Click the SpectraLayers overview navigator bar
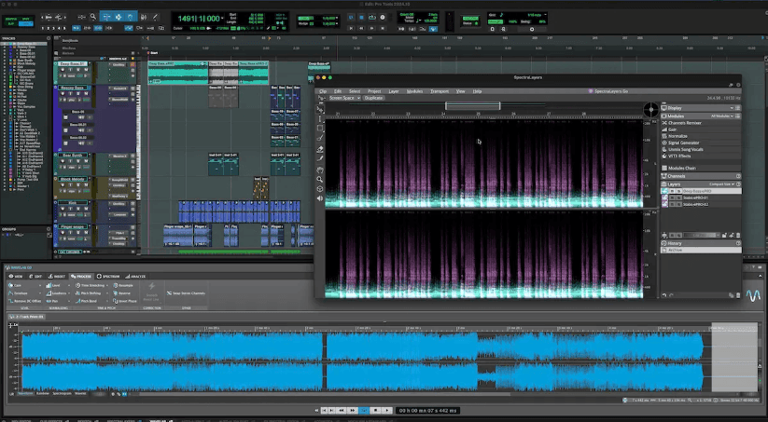This screenshot has width=768, height=422. click(x=472, y=106)
